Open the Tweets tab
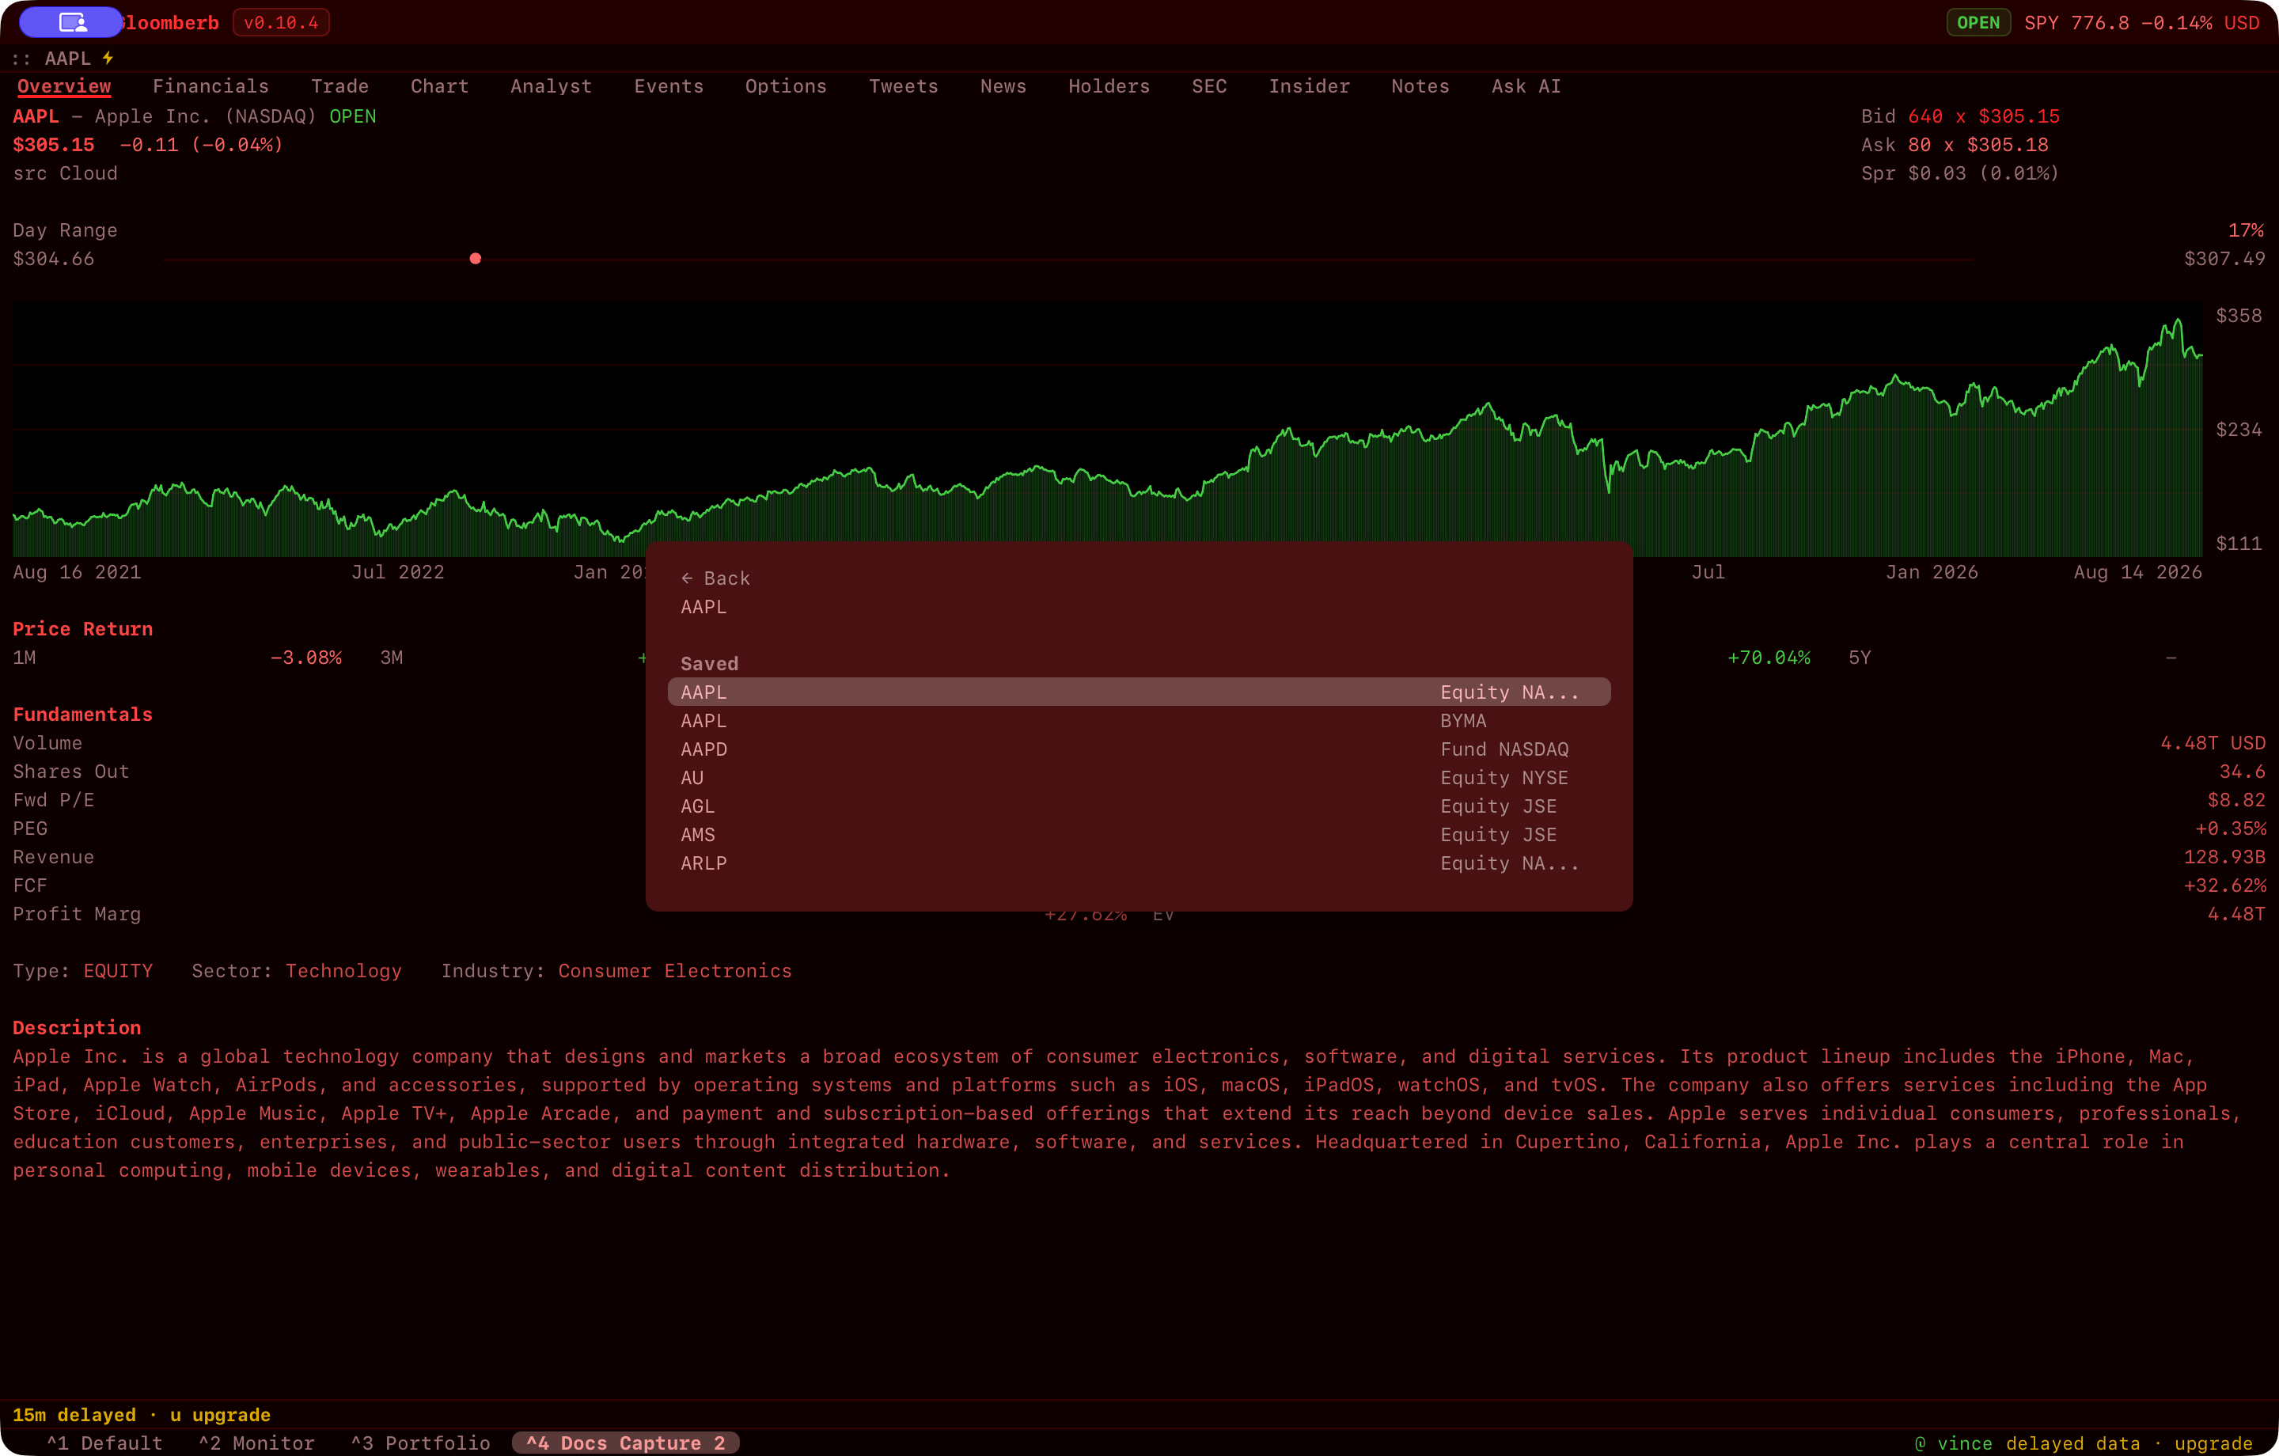Image resolution: width=2279 pixels, height=1456 pixels. 903,86
